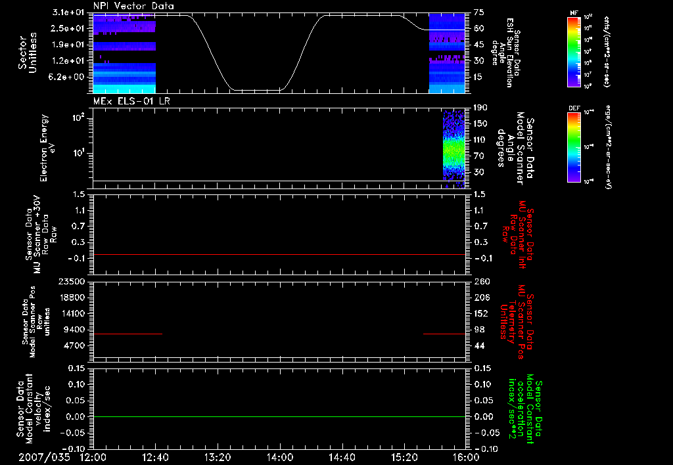Image resolution: width=673 pixels, height=465 pixels.
Task: Click the 152 telemetry tick value
Action: pyautogui.click(x=481, y=313)
